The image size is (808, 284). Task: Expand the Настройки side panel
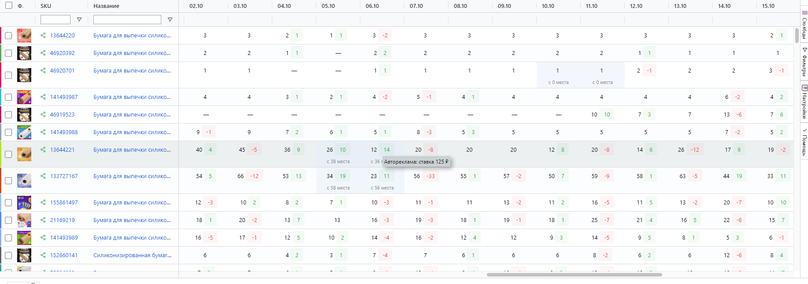tap(804, 102)
